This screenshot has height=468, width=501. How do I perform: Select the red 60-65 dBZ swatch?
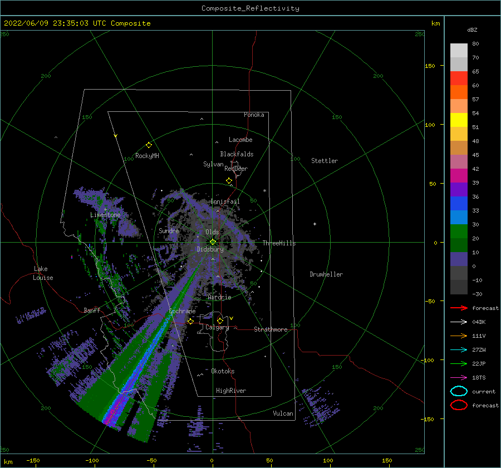click(459, 78)
